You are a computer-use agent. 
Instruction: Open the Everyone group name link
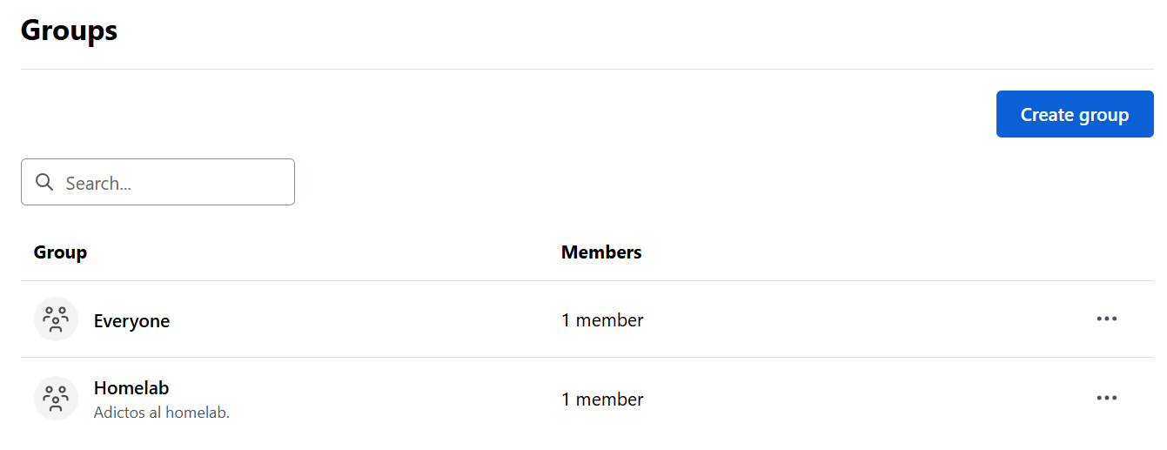(x=131, y=320)
